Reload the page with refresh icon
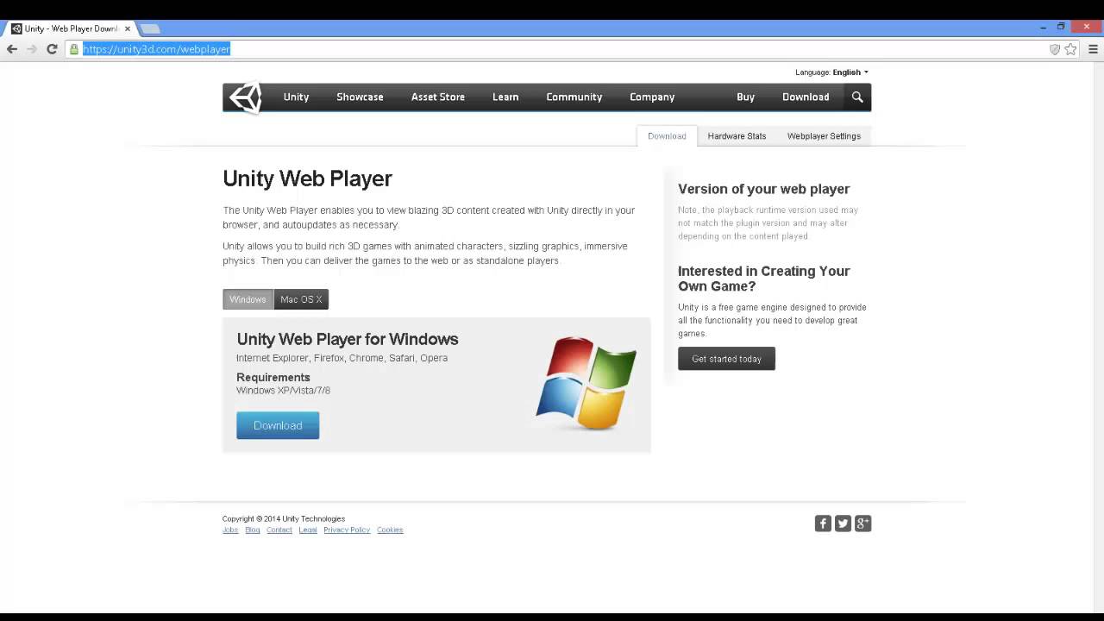Viewport: 1104px width, 621px height. pyautogui.click(x=52, y=49)
